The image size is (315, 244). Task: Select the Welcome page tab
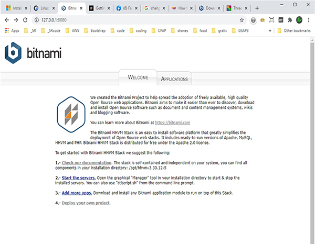click(138, 77)
